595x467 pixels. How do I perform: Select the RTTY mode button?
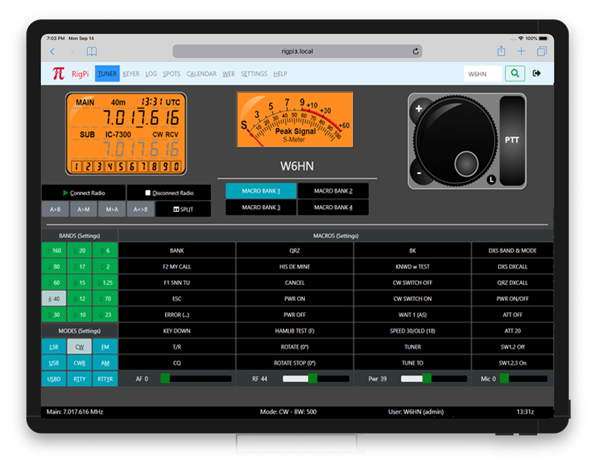pyautogui.click(x=80, y=379)
